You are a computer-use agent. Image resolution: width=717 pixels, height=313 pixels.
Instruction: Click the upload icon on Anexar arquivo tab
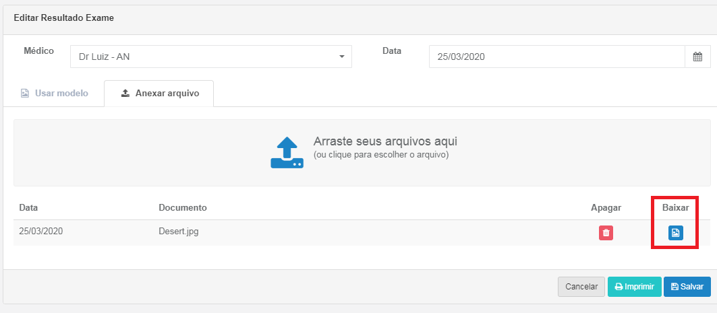click(x=125, y=94)
